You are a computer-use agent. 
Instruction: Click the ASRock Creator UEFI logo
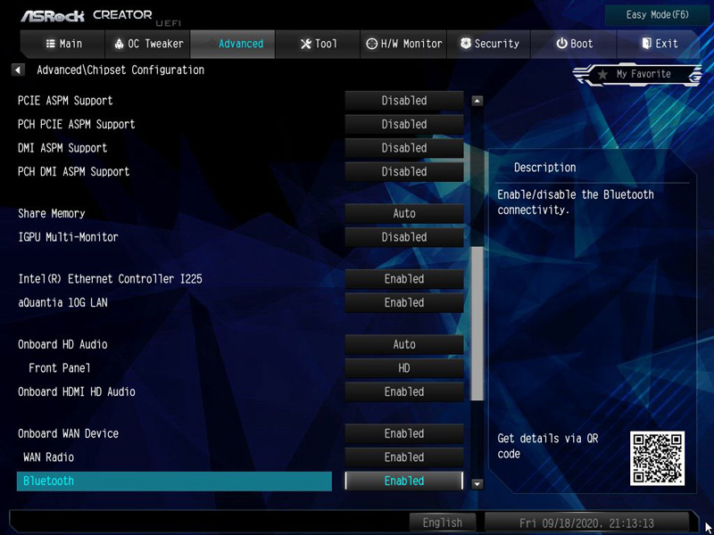click(x=101, y=17)
